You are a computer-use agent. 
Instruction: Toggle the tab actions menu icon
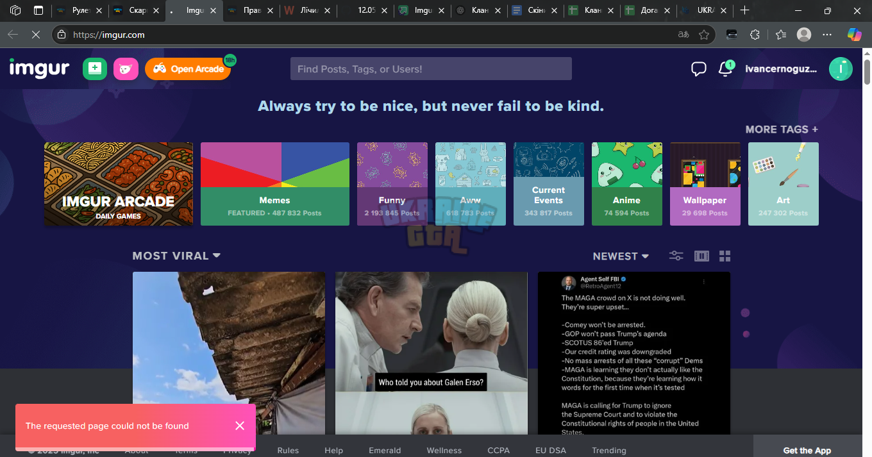pos(38,10)
